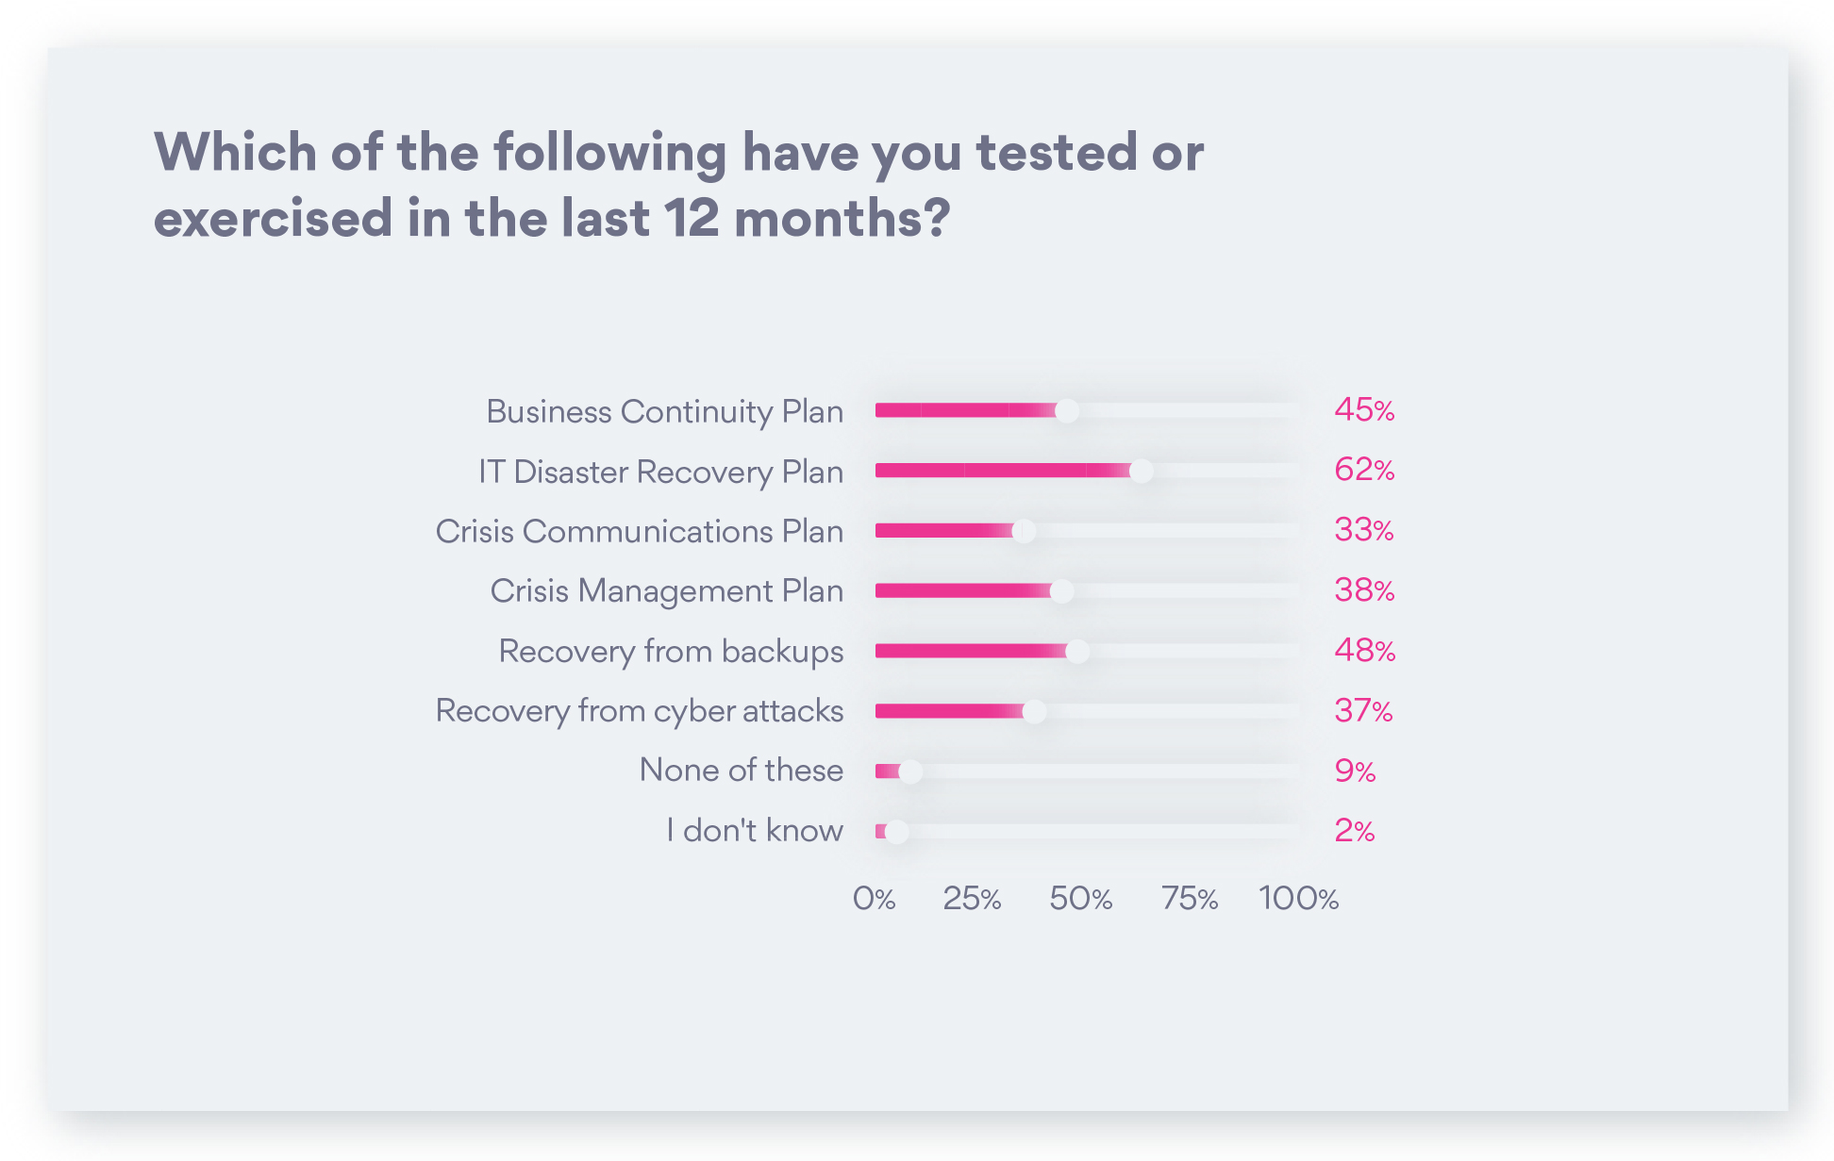The image size is (1834, 1161).
Task: Click the 50% axis label
Action: 1081,898
